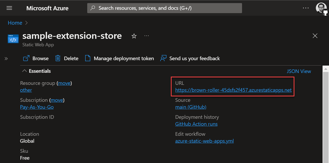
Task: Open the hamburger portal menu
Action: click(x=9, y=8)
